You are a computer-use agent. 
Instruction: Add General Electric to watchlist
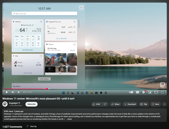tap(74, 32)
